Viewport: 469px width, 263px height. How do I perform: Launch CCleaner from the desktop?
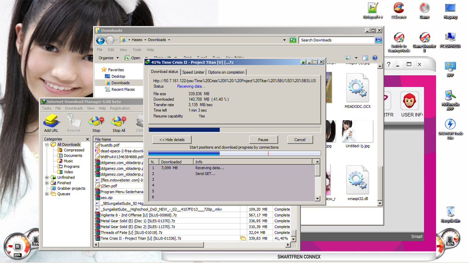[x=399, y=10]
